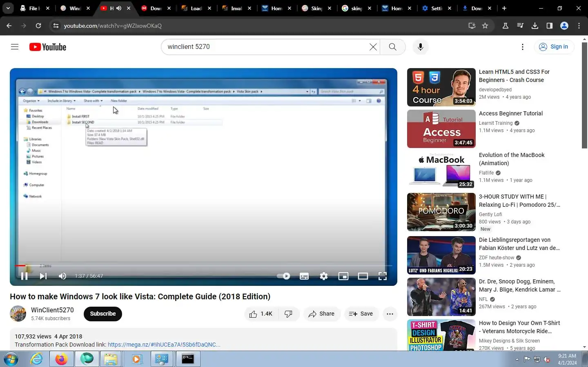Open Chrome profile avatar
Viewport: 588px width, 367px height.
pos(564,26)
